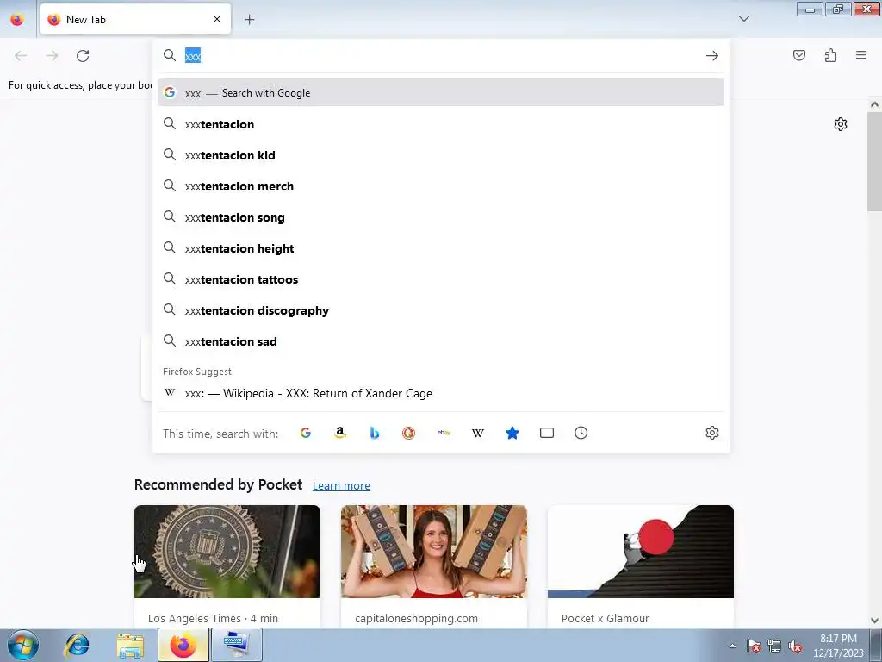Click the Action Center flag icon
882x662 pixels.
pos(753,646)
